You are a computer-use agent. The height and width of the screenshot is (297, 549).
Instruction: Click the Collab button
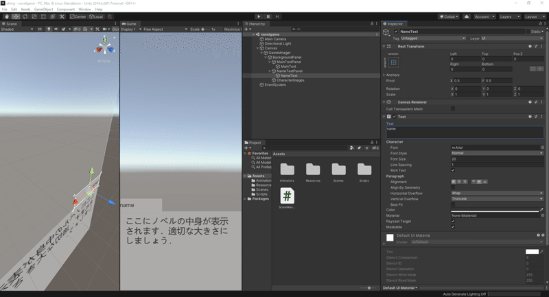coord(449,16)
